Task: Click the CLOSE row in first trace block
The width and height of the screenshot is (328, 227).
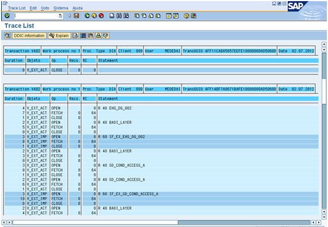Action: (x=161, y=70)
